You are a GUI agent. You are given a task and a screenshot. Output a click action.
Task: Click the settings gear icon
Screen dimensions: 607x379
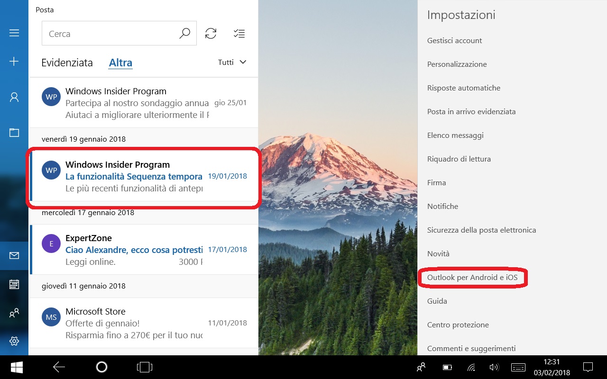coord(14,341)
